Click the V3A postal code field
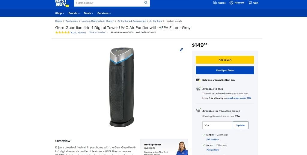This screenshot has height=155, width=307. tap(218, 125)
